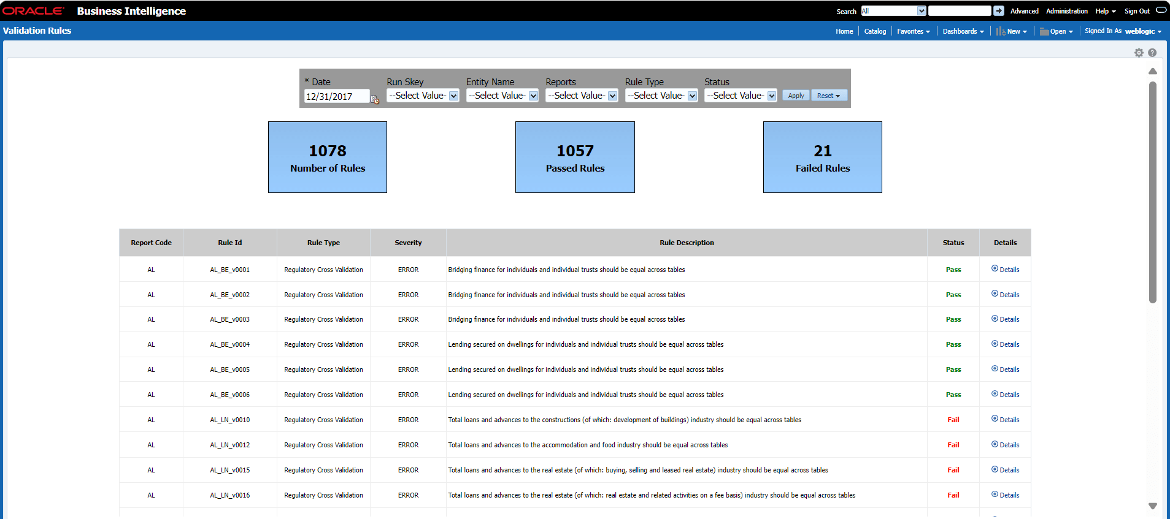Viewport: 1170px width, 519px height.
Task: Click the Oracle logo
Action: pos(33,11)
